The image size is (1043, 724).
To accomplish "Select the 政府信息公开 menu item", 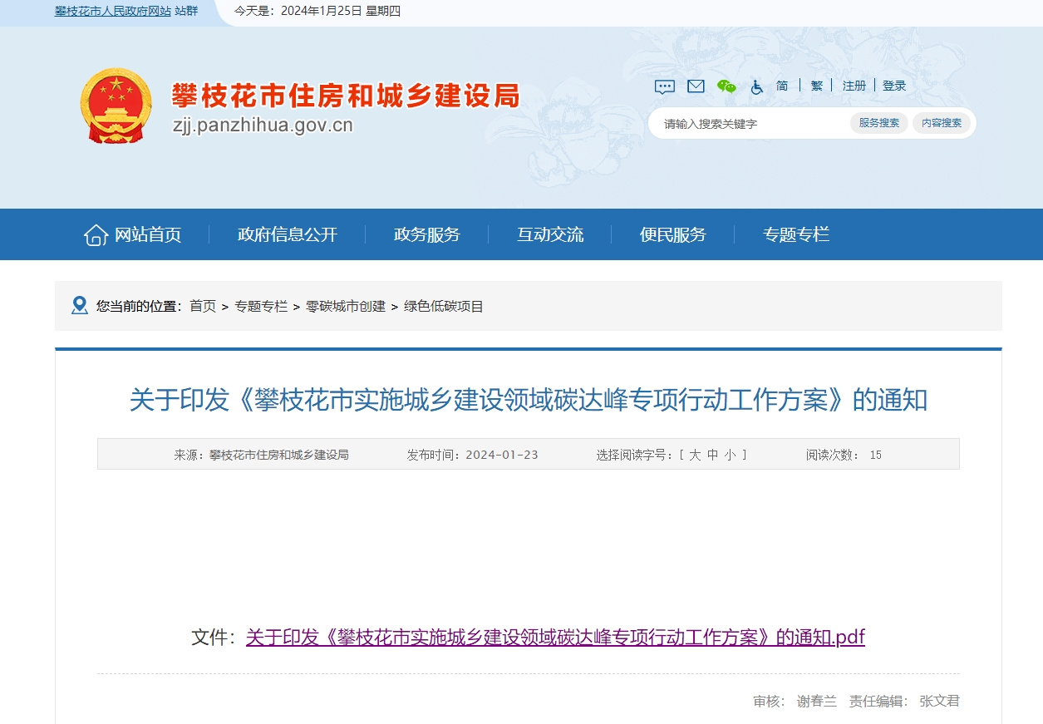I will pos(287,234).
